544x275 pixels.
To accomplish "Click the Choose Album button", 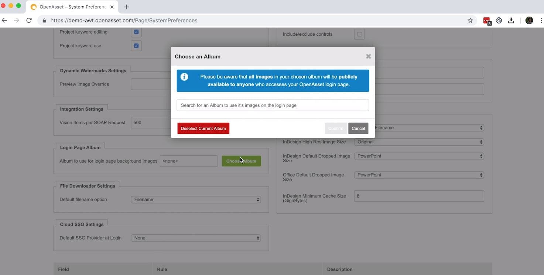I will pyautogui.click(x=241, y=161).
